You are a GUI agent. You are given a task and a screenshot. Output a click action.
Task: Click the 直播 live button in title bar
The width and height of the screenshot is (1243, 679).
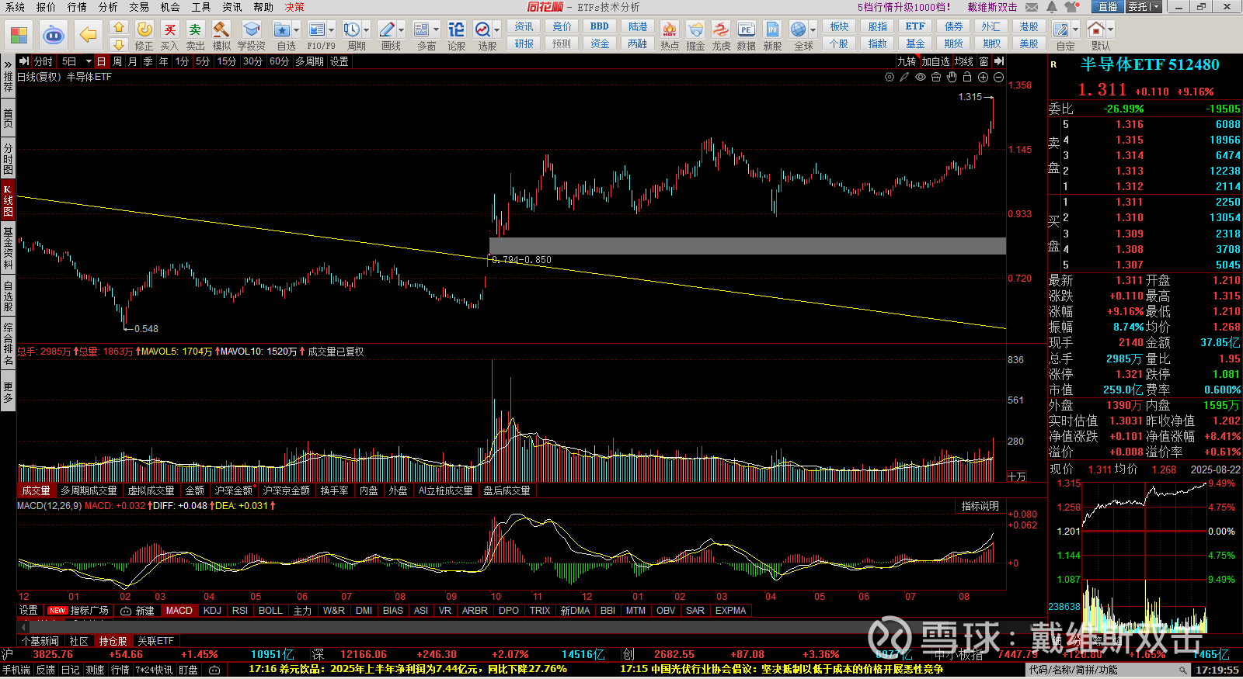click(x=1108, y=7)
